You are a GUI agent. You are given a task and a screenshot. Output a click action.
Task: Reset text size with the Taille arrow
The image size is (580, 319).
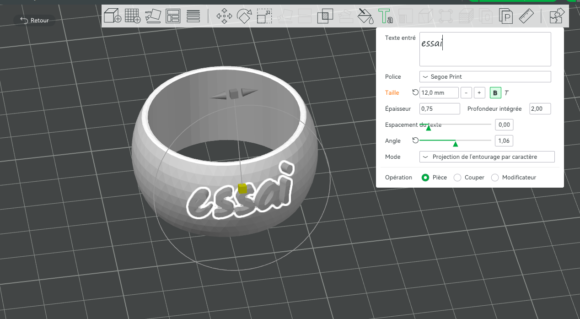tap(415, 92)
